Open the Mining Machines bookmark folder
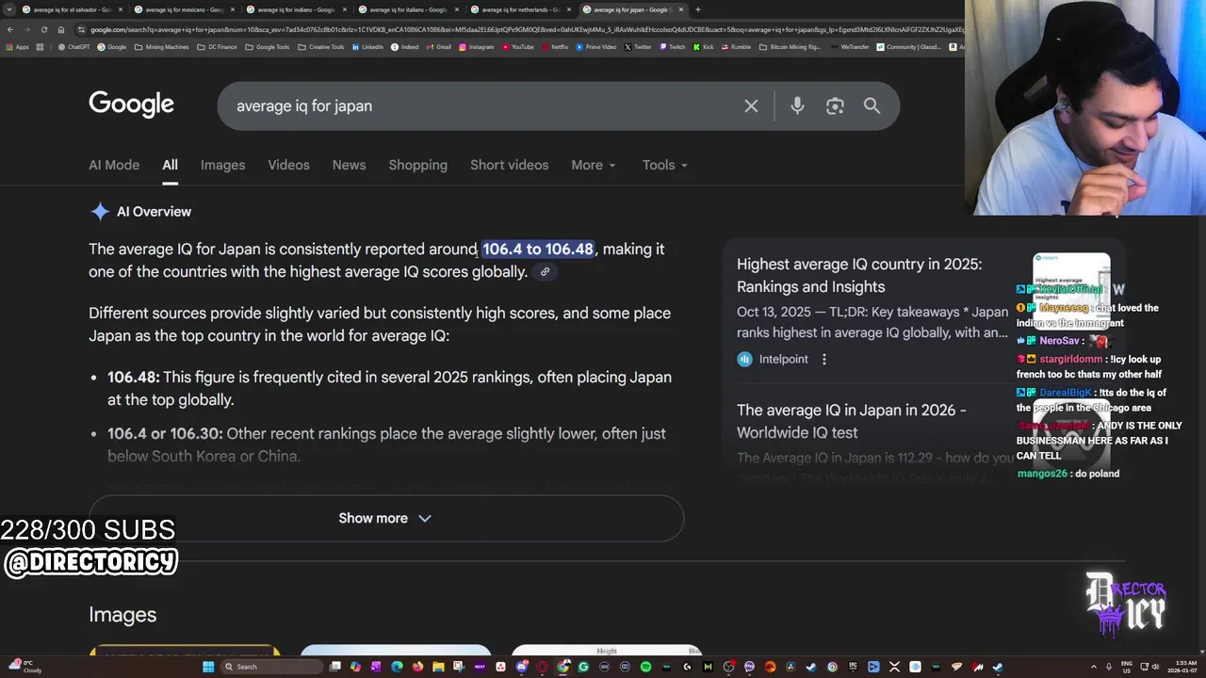This screenshot has width=1206, height=678. point(163,46)
